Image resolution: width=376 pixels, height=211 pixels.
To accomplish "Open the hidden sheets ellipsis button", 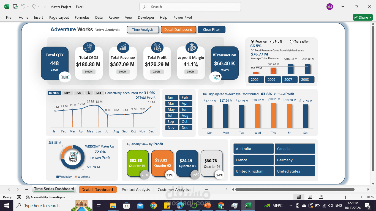I will [x=26, y=189].
